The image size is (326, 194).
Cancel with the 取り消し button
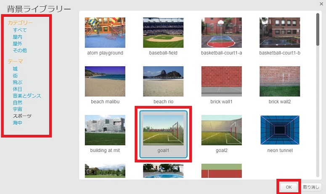[311, 187]
